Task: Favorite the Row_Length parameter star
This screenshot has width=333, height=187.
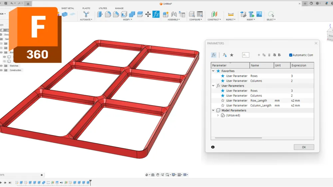Action: point(222,100)
